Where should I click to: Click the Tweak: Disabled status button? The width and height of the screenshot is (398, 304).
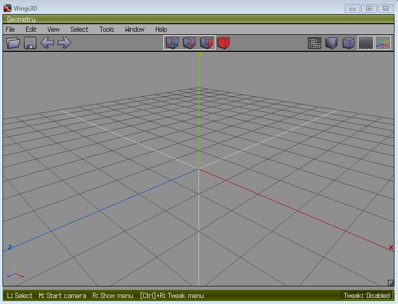(x=367, y=295)
